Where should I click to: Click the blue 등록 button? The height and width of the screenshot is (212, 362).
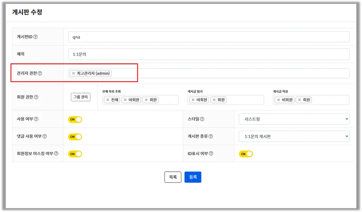click(x=193, y=177)
